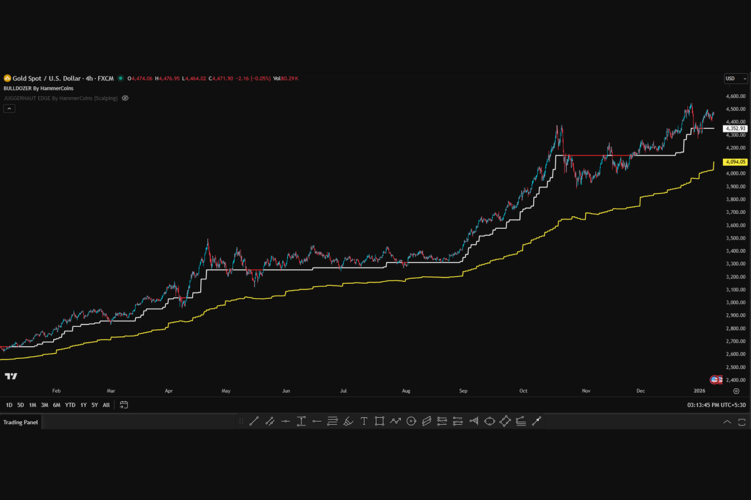Image resolution: width=751 pixels, height=500 pixels.
Task: Select the last tool in drawing toolbar
Action: [536, 421]
